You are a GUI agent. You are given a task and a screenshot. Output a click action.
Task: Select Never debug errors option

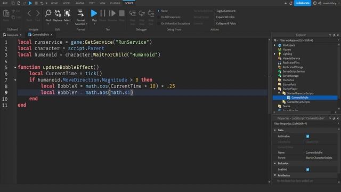159,11
